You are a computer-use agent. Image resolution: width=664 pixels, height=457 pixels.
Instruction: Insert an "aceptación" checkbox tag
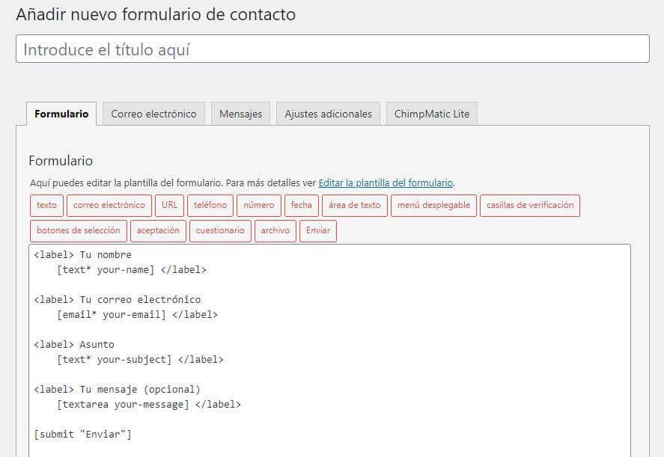coord(158,230)
